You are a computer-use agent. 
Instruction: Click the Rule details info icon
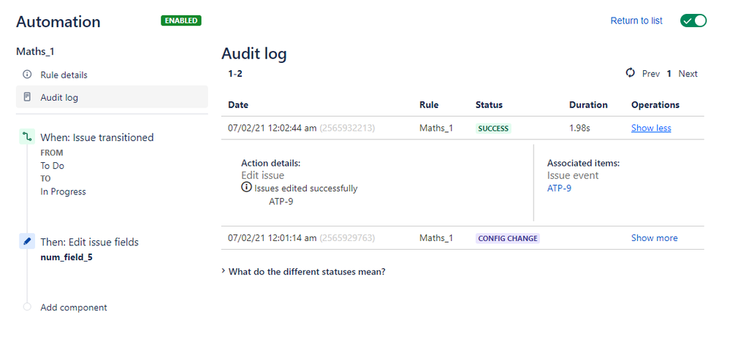click(x=27, y=75)
